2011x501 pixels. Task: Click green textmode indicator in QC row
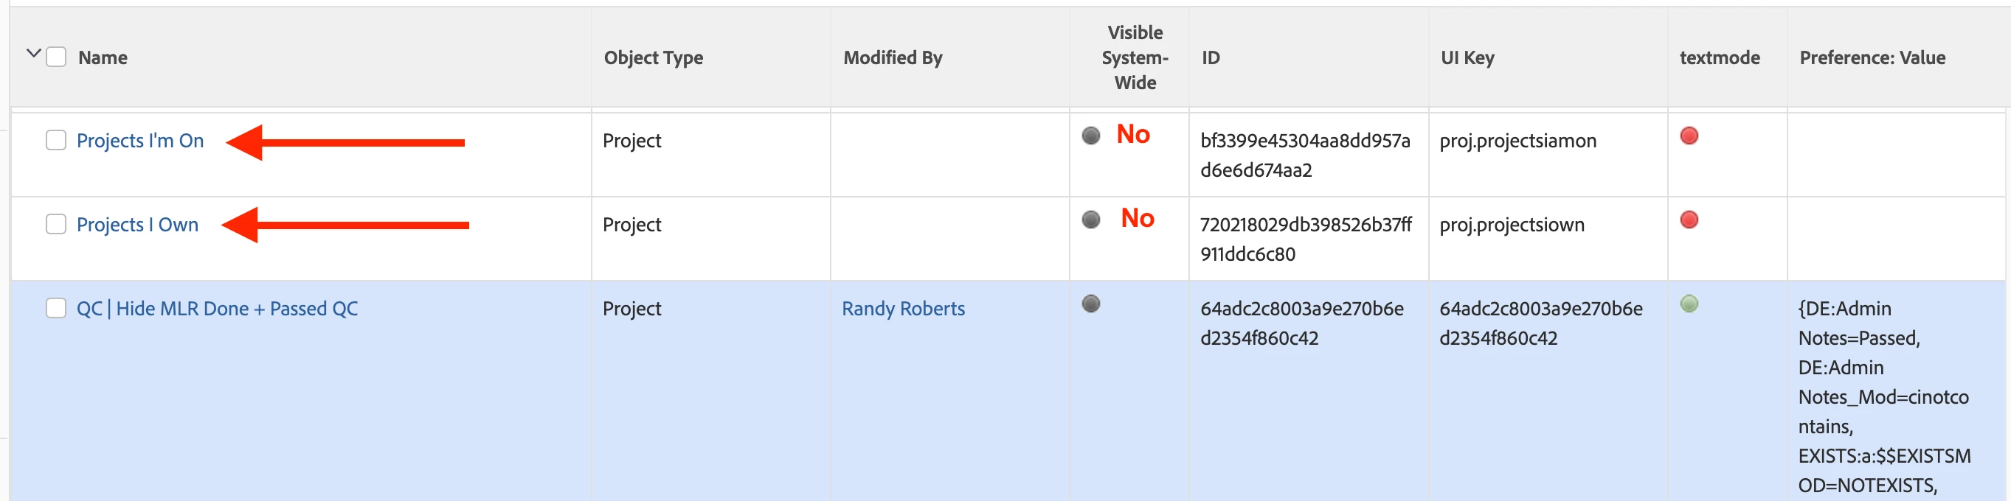pyautogui.click(x=1689, y=303)
